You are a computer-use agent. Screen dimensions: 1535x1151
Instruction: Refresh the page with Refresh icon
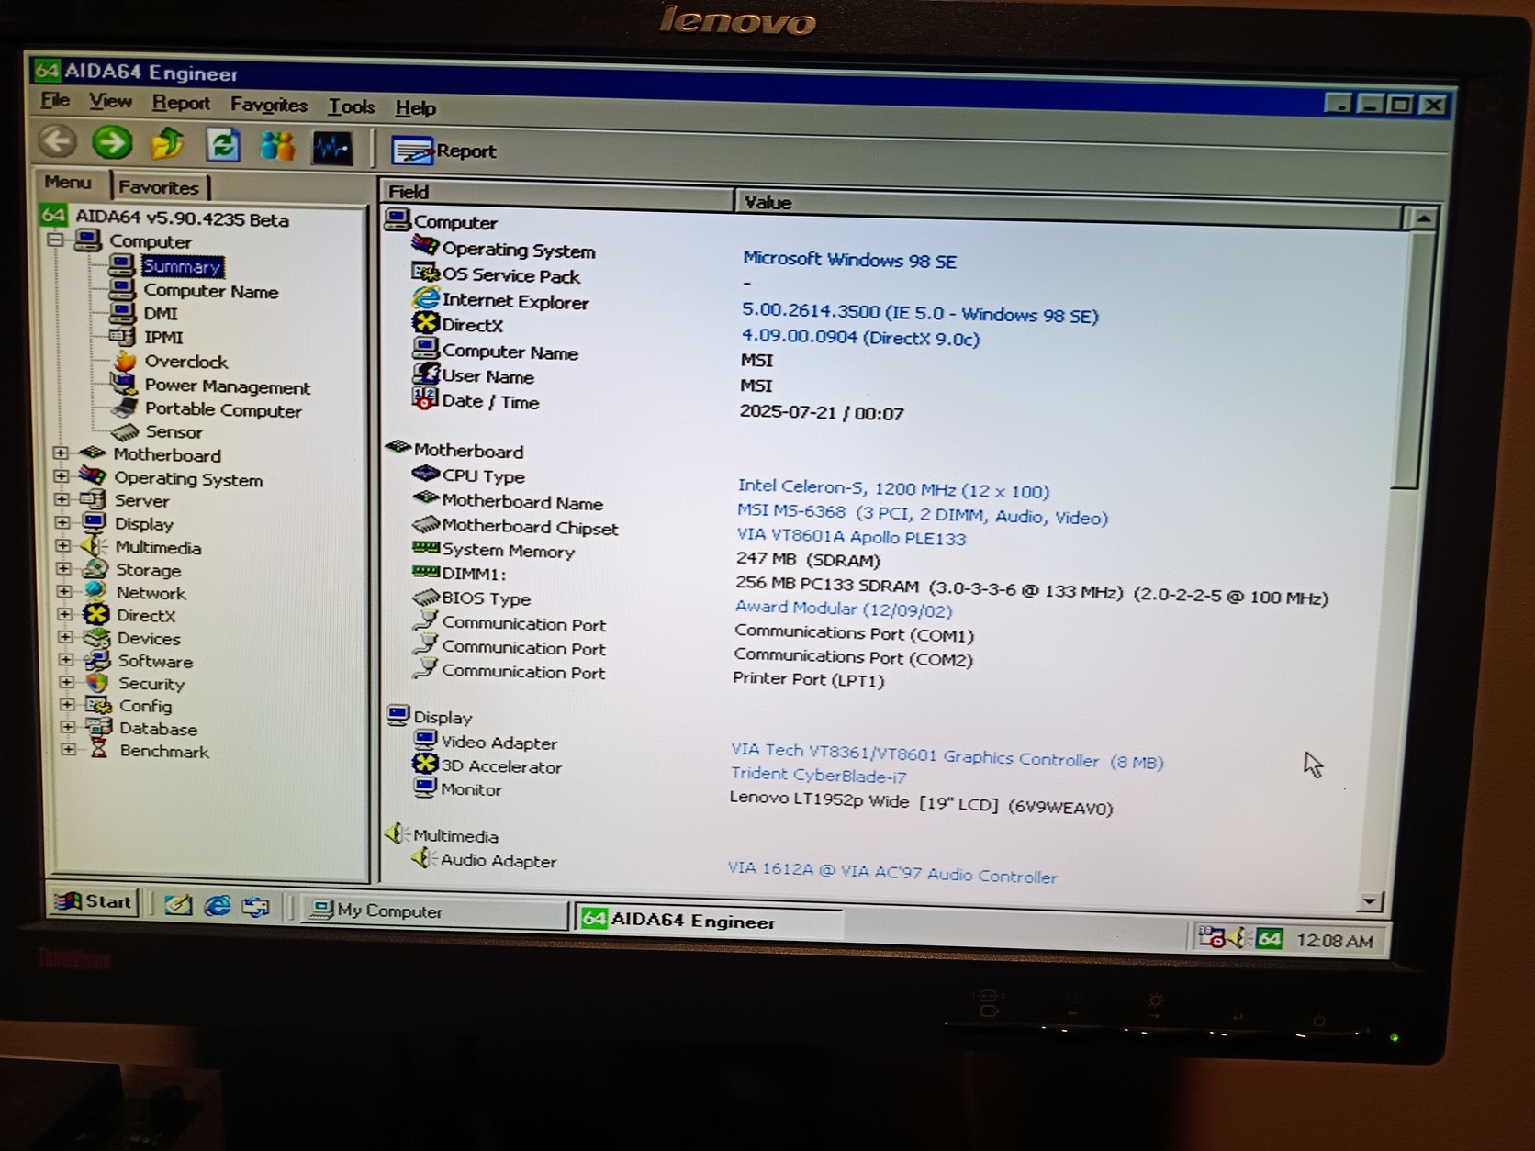[223, 145]
